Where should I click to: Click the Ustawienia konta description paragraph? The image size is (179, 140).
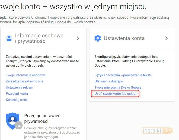[x=130, y=61]
